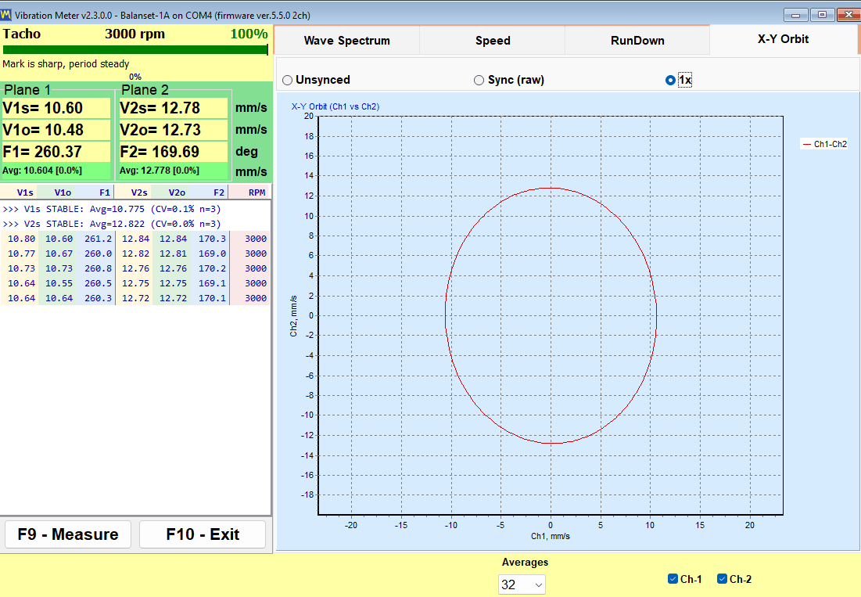Image resolution: width=861 pixels, height=597 pixels.
Task: Click the Ch2, mm/s axis label
Action: point(293,316)
